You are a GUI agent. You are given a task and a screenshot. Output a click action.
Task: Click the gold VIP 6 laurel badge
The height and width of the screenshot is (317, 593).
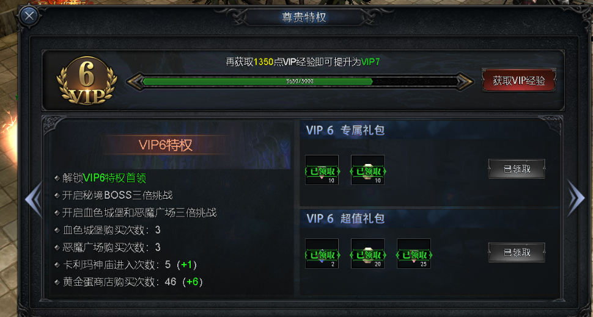coord(87,80)
